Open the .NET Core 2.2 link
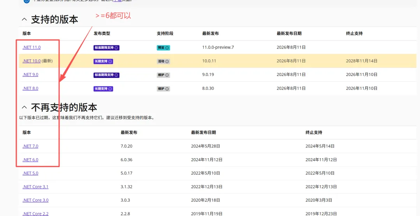 coord(35,214)
